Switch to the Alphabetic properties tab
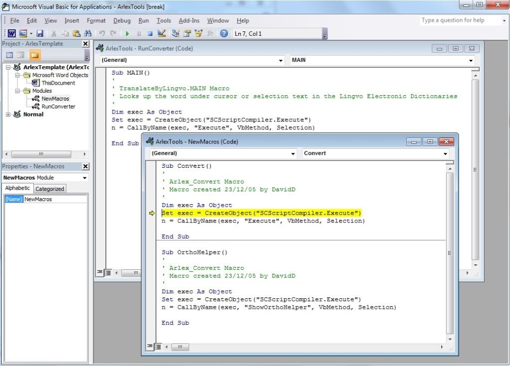This screenshot has height=366, width=510. click(x=17, y=188)
